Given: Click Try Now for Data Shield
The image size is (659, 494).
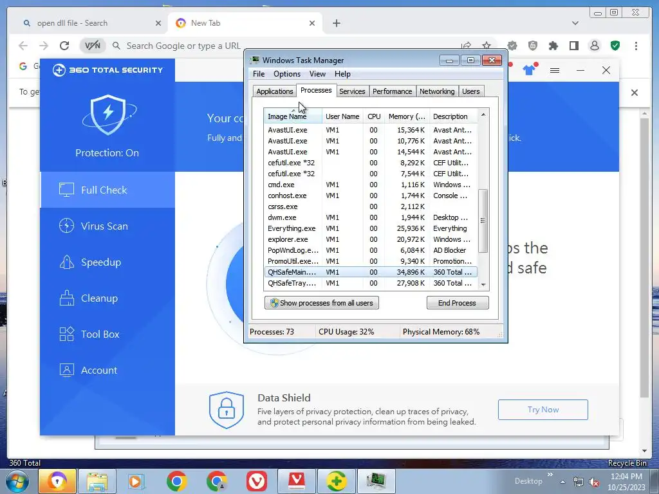Looking at the screenshot, I should [x=543, y=410].
